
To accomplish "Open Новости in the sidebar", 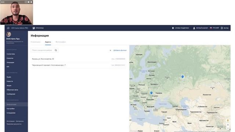I will pos(10,81).
